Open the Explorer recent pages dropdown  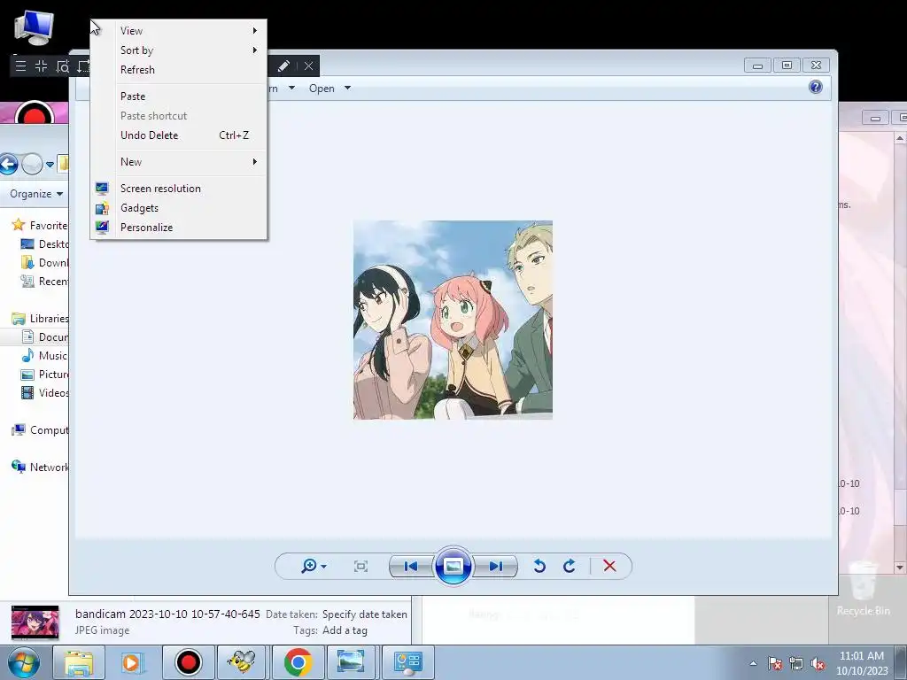[x=50, y=165]
